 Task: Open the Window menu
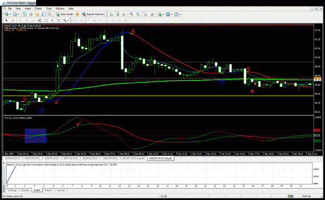pyautogui.click(x=60, y=8)
